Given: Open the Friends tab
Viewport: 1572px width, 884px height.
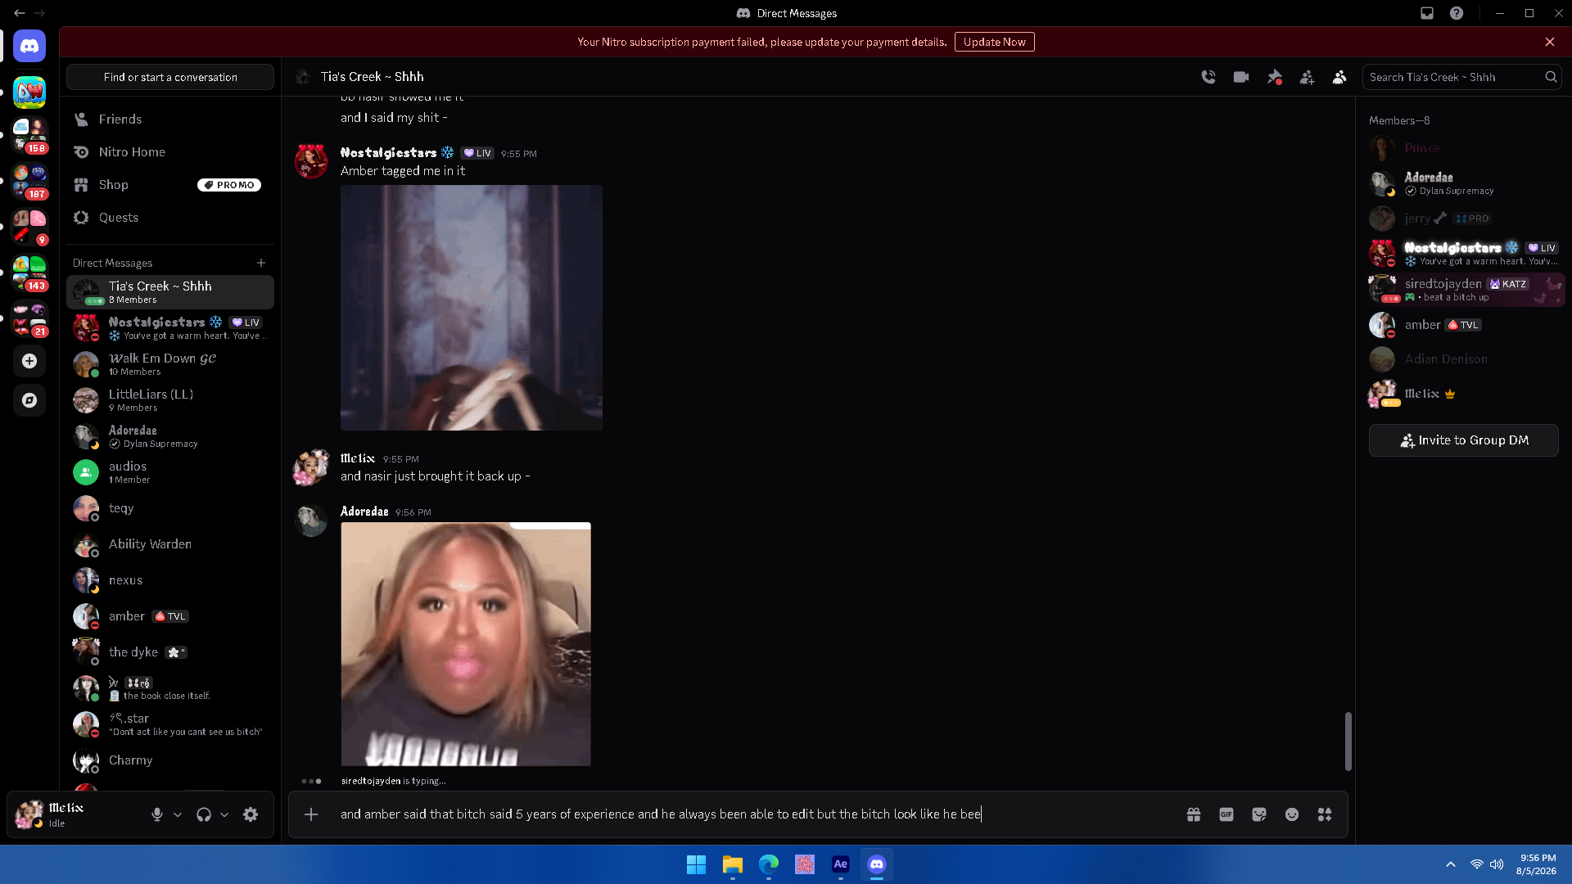Looking at the screenshot, I should pos(170,120).
